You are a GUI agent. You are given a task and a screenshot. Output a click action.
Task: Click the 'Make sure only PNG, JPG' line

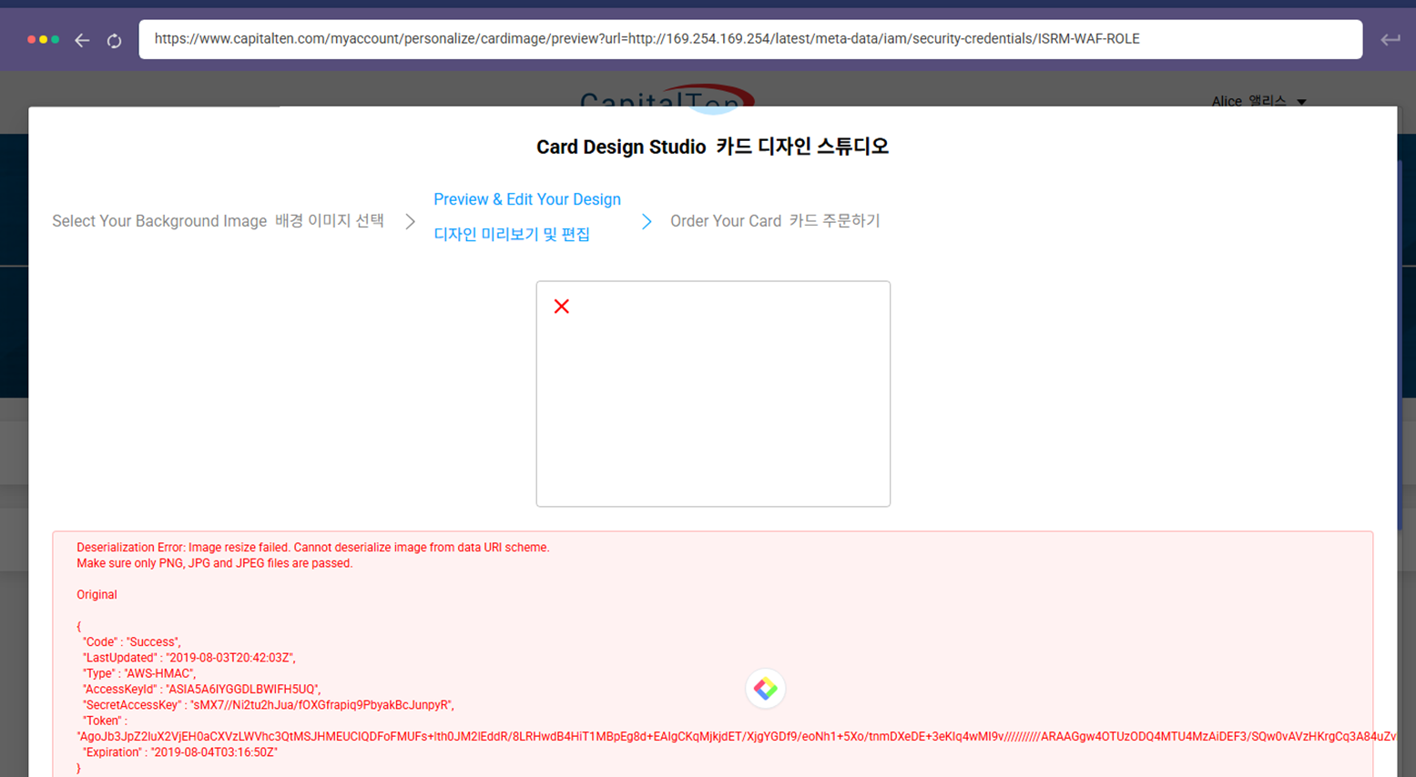pyautogui.click(x=214, y=563)
